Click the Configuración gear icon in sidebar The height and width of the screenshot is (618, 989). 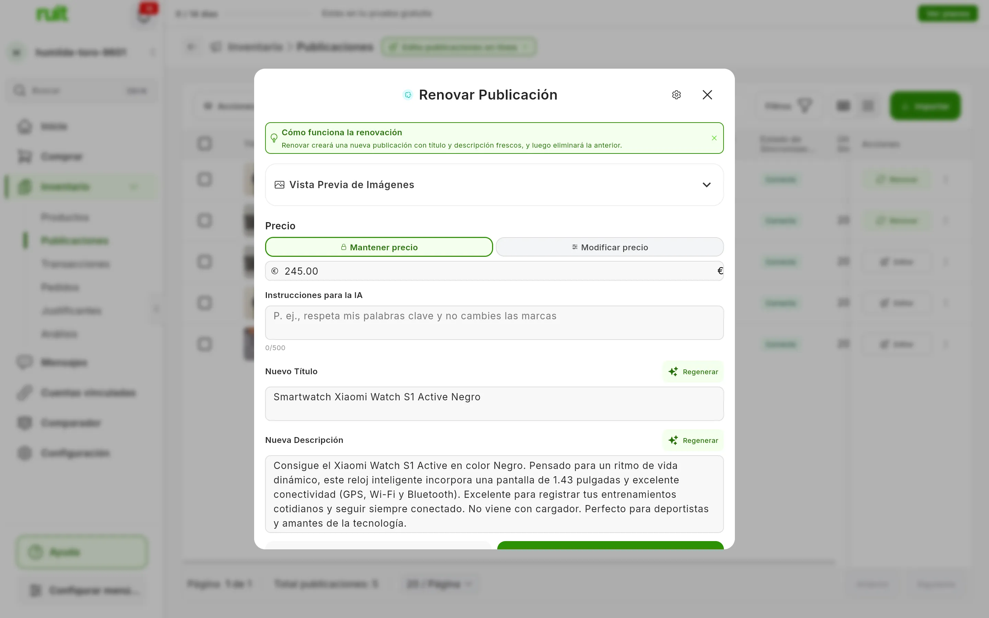coord(24,453)
